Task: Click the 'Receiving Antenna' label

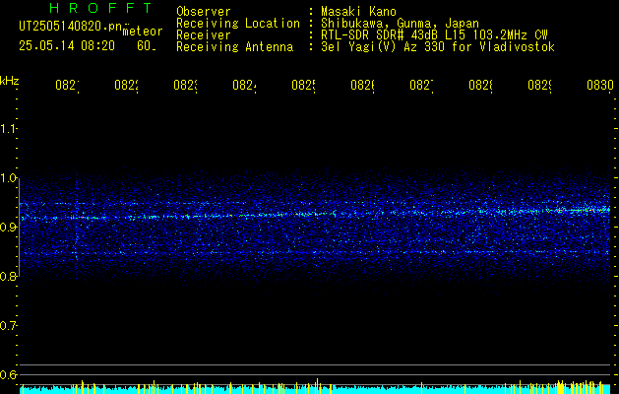Action: click(x=234, y=47)
